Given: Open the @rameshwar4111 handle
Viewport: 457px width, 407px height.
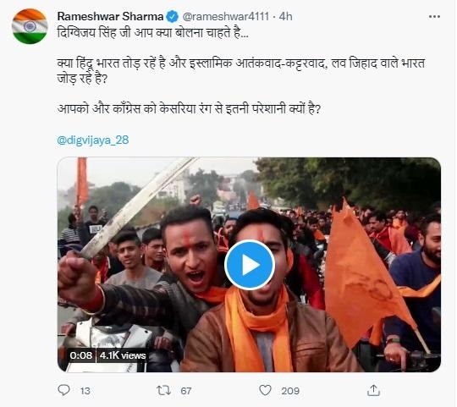Looking at the screenshot, I should (226, 17).
